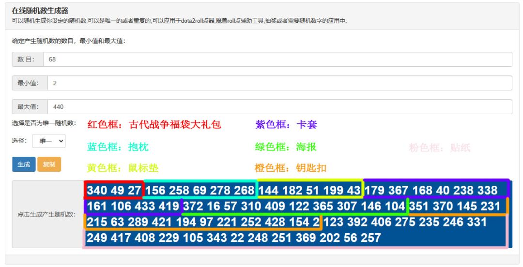523x267 pixels.
Task: Click the description line mentioning dota2roll点器
Action: (180, 21)
